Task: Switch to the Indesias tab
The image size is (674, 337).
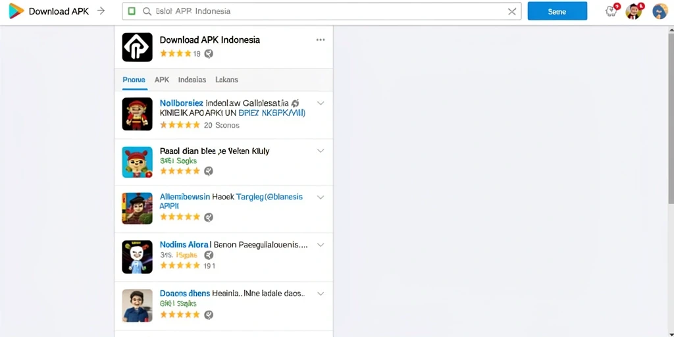Action: tap(192, 80)
